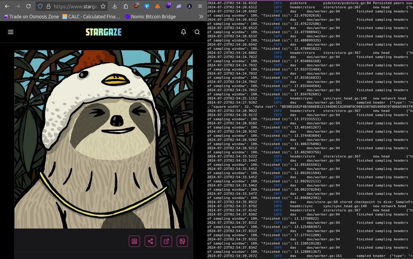The height and width of the screenshot is (259, 413).
Task: Open the Trade on Osmosis Zone bookmark
Action: [x=32, y=17]
